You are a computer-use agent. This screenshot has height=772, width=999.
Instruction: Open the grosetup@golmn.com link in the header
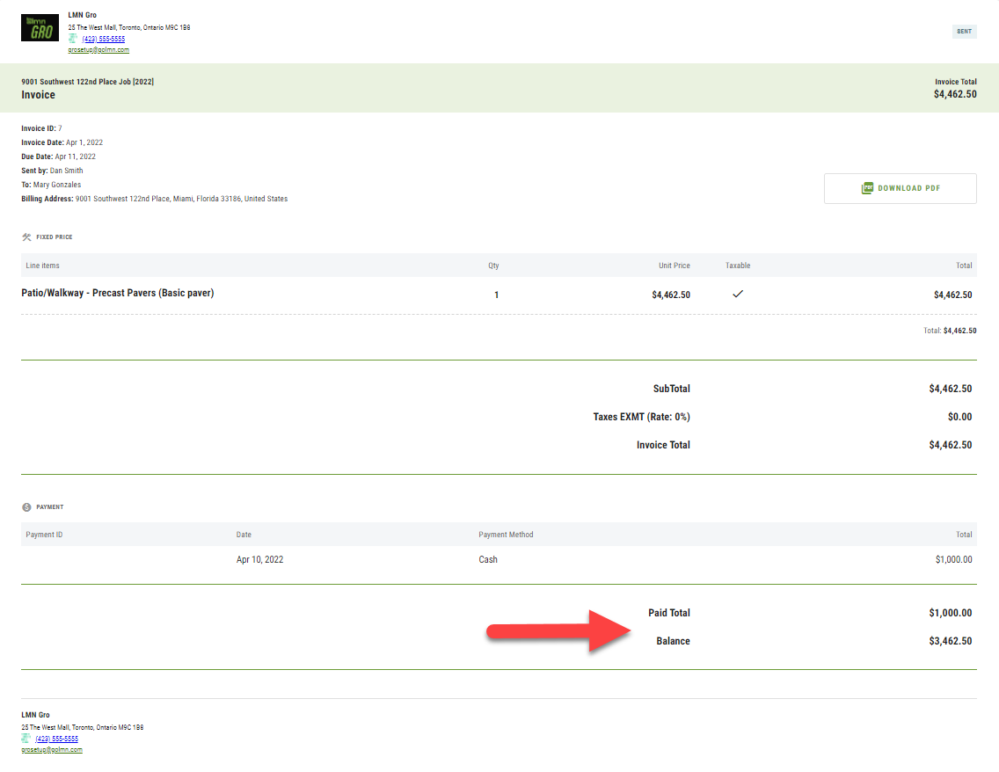98,50
